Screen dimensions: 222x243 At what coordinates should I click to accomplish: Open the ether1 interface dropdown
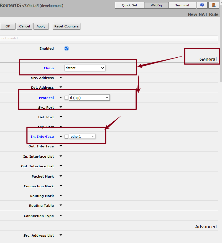point(82,136)
